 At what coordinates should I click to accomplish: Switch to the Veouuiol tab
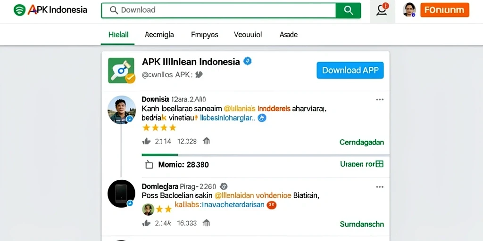(x=248, y=35)
